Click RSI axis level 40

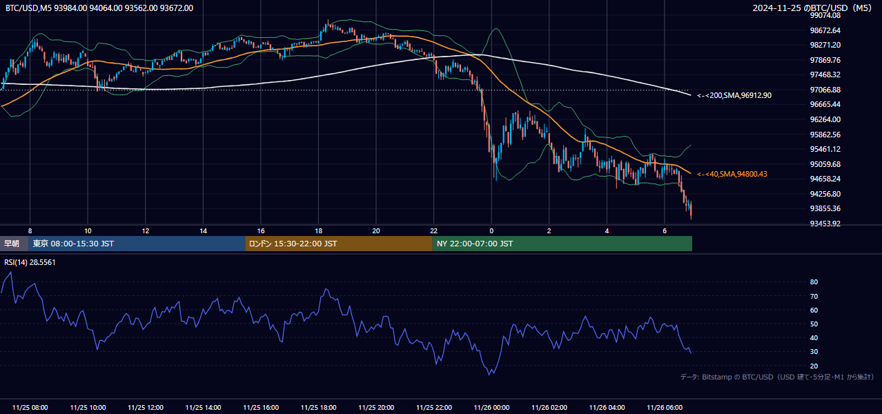click(x=814, y=338)
